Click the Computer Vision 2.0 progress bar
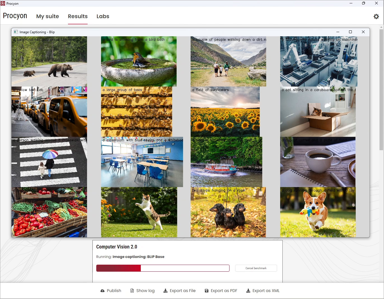This screenshot has height=299, width=384. tap(162, 268)
